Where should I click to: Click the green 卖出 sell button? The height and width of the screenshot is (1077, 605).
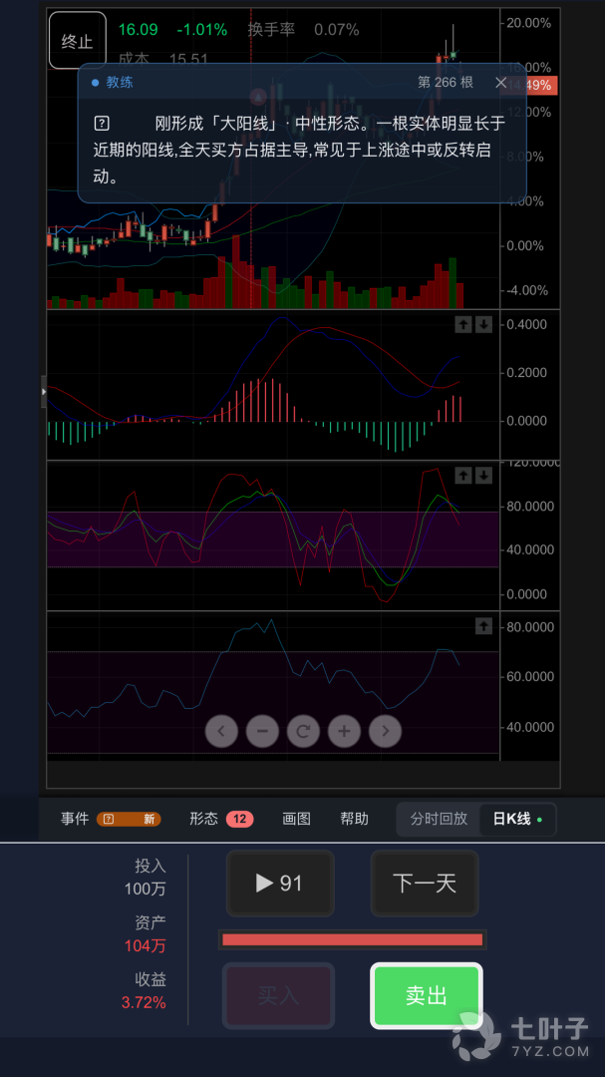pyautogui.click(x=427, y=995)
